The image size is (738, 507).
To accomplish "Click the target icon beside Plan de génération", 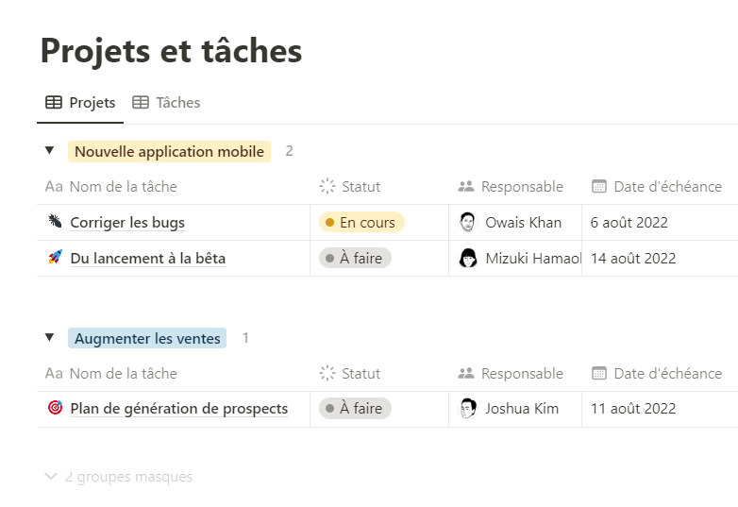I will (55, 407).
